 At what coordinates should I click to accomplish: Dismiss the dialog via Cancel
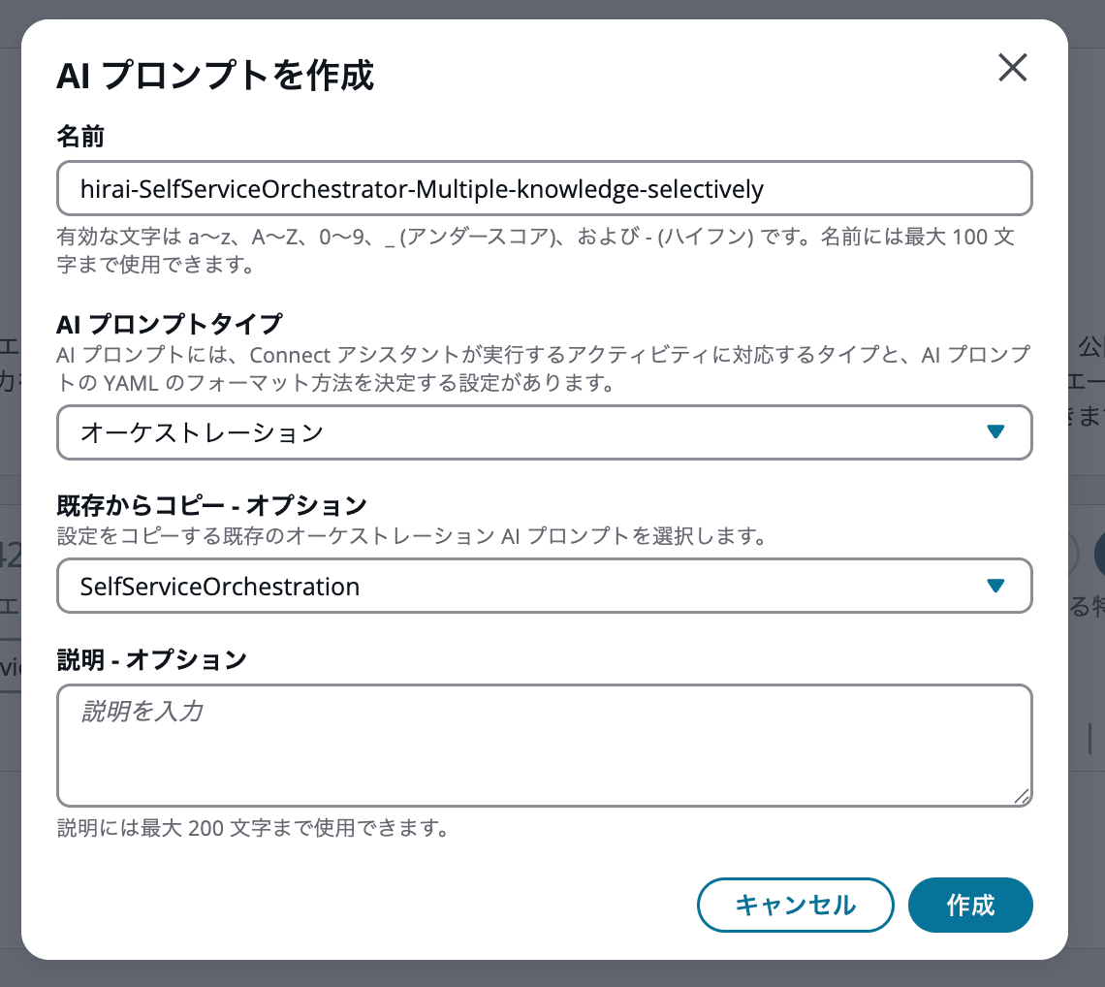(x=795, y=905)
